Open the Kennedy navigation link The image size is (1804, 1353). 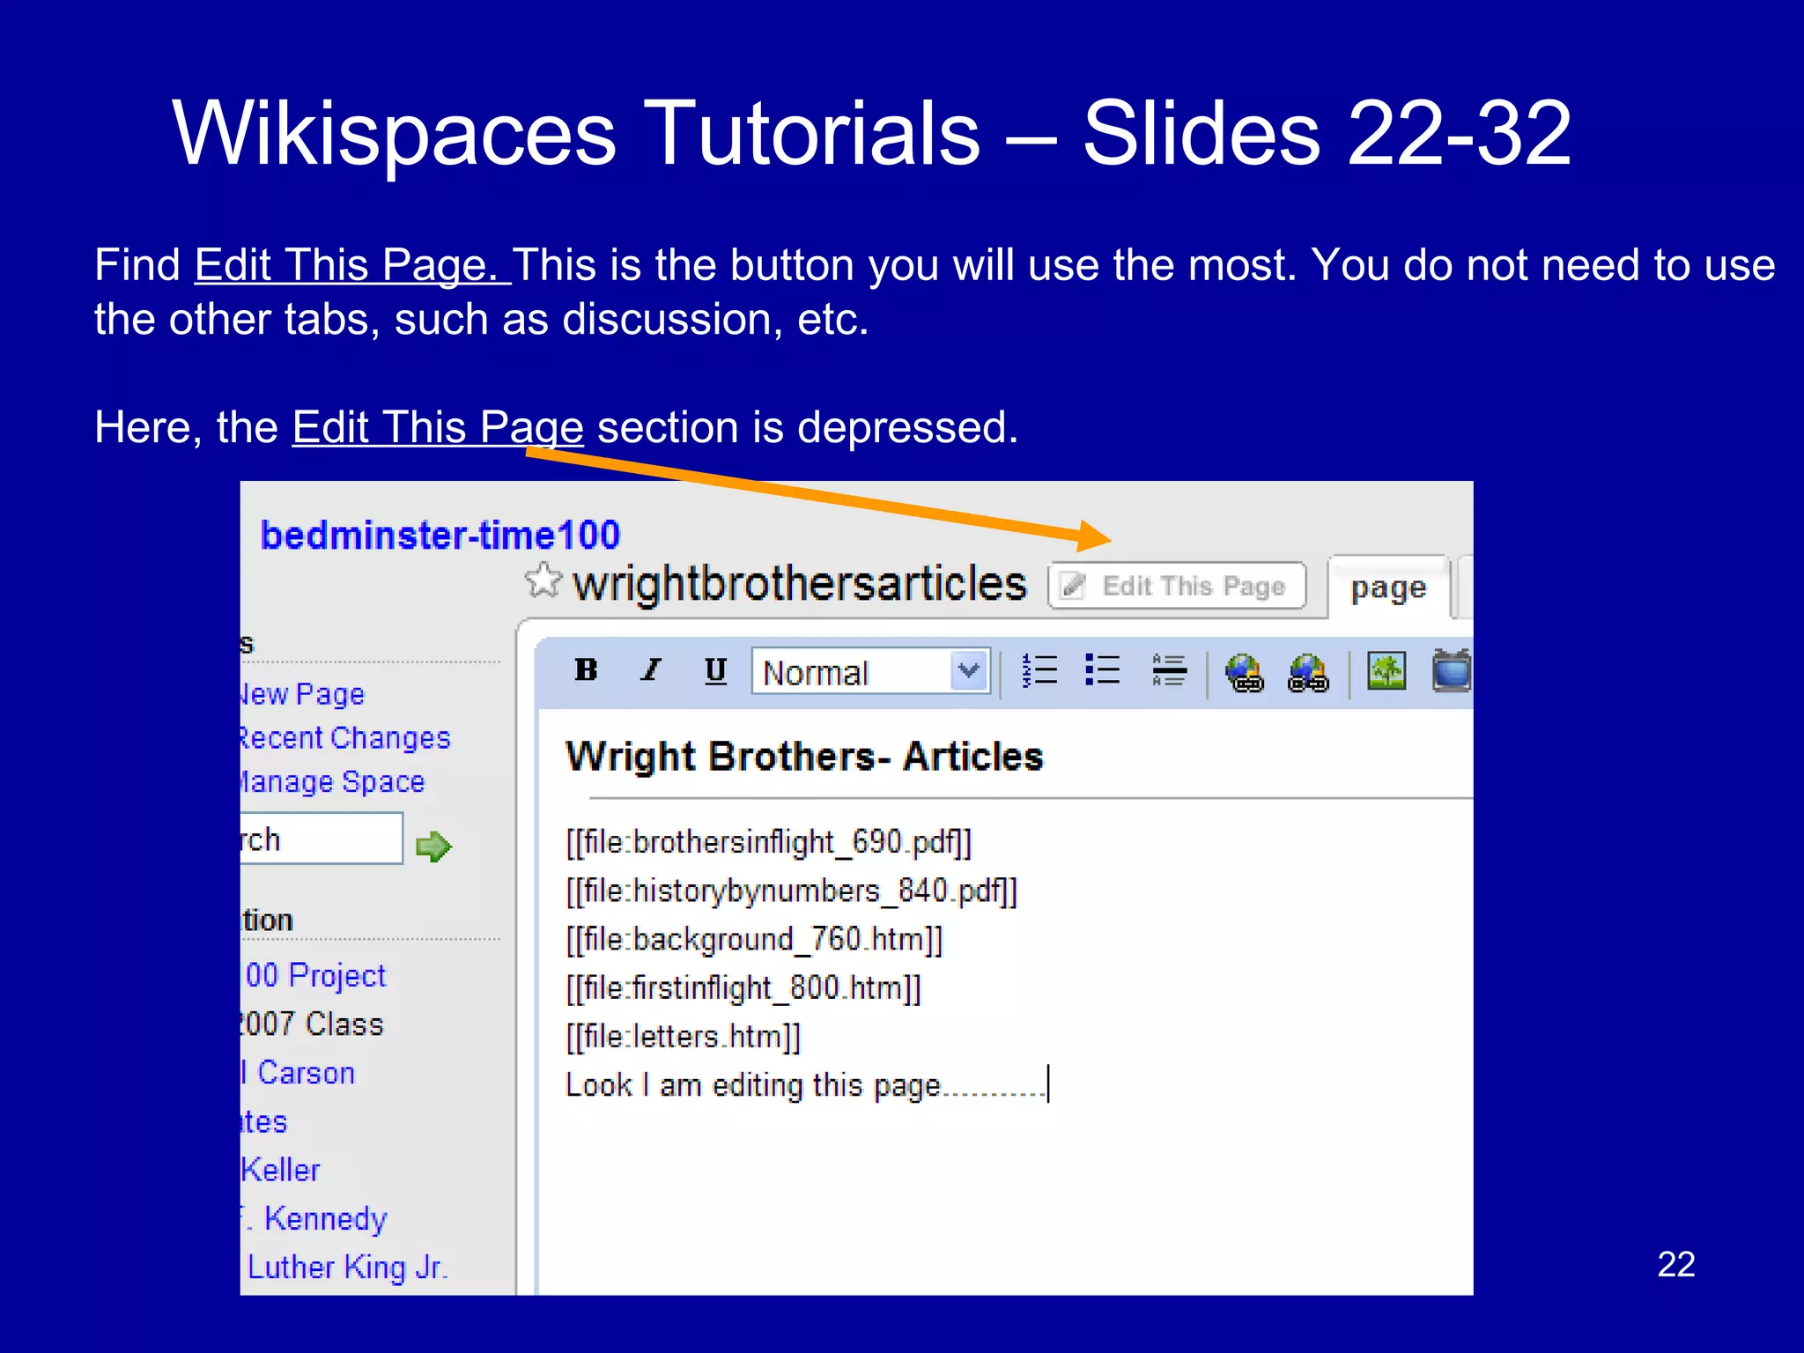click(x=314, y=1219)
